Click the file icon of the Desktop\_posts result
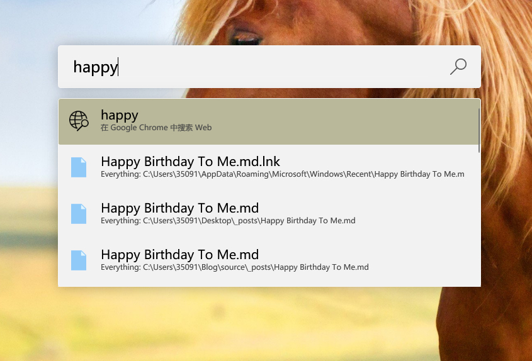The image size is (532, 361). pos(79,214)
